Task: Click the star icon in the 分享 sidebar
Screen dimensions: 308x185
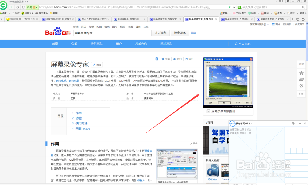Action: [301, 73]
